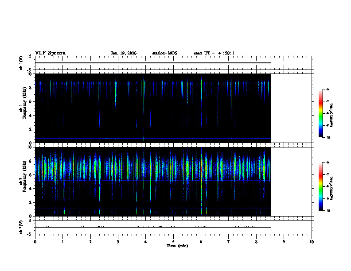
Task: Click inside the ch.1 spectrogram panel
Action: [x=153, y=108]
